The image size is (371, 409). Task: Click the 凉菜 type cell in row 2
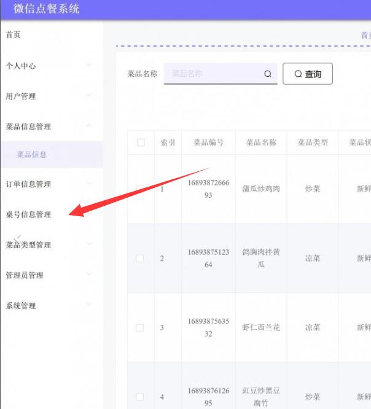pyautogui.click(x=313, y=258)
